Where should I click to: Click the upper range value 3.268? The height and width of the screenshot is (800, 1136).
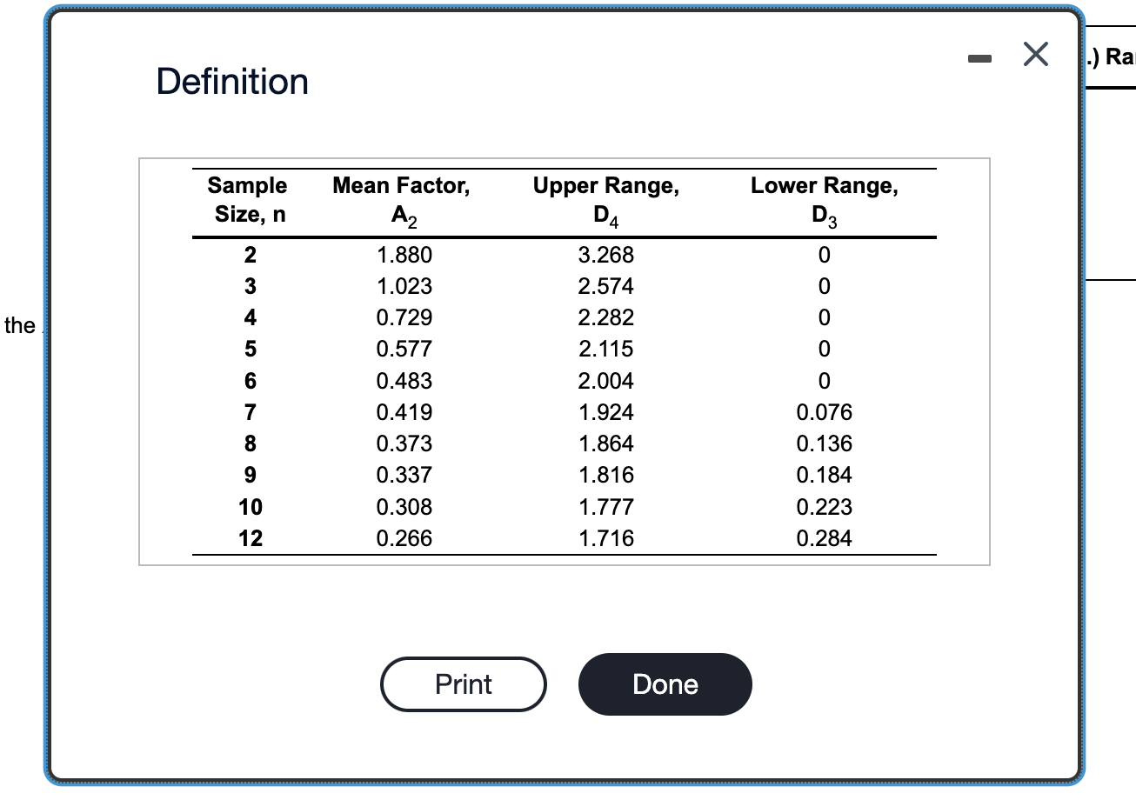tap(606, 255)
